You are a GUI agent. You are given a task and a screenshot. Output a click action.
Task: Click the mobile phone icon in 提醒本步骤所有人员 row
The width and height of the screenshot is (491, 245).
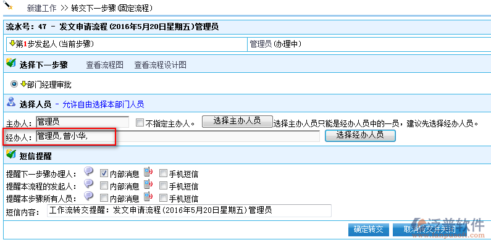tap(148, 197)
